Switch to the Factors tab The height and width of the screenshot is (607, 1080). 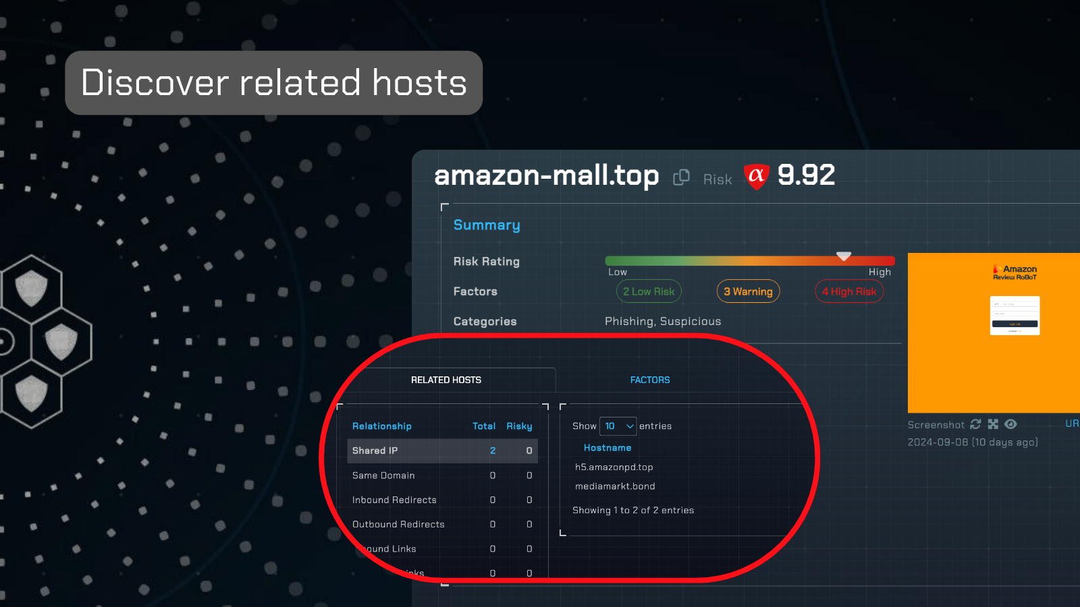click(649, 380)
